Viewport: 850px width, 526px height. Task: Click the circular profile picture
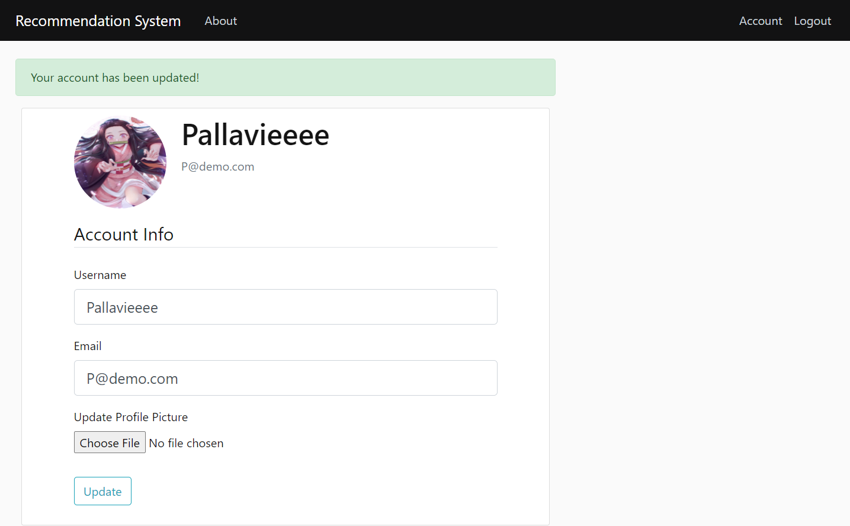pos(120,162)
